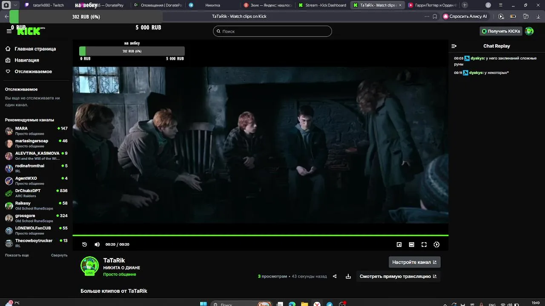Open Windows Start menu
Viewport: 545px width, 306px height.
pyautogui.click(x=204, y=304)
